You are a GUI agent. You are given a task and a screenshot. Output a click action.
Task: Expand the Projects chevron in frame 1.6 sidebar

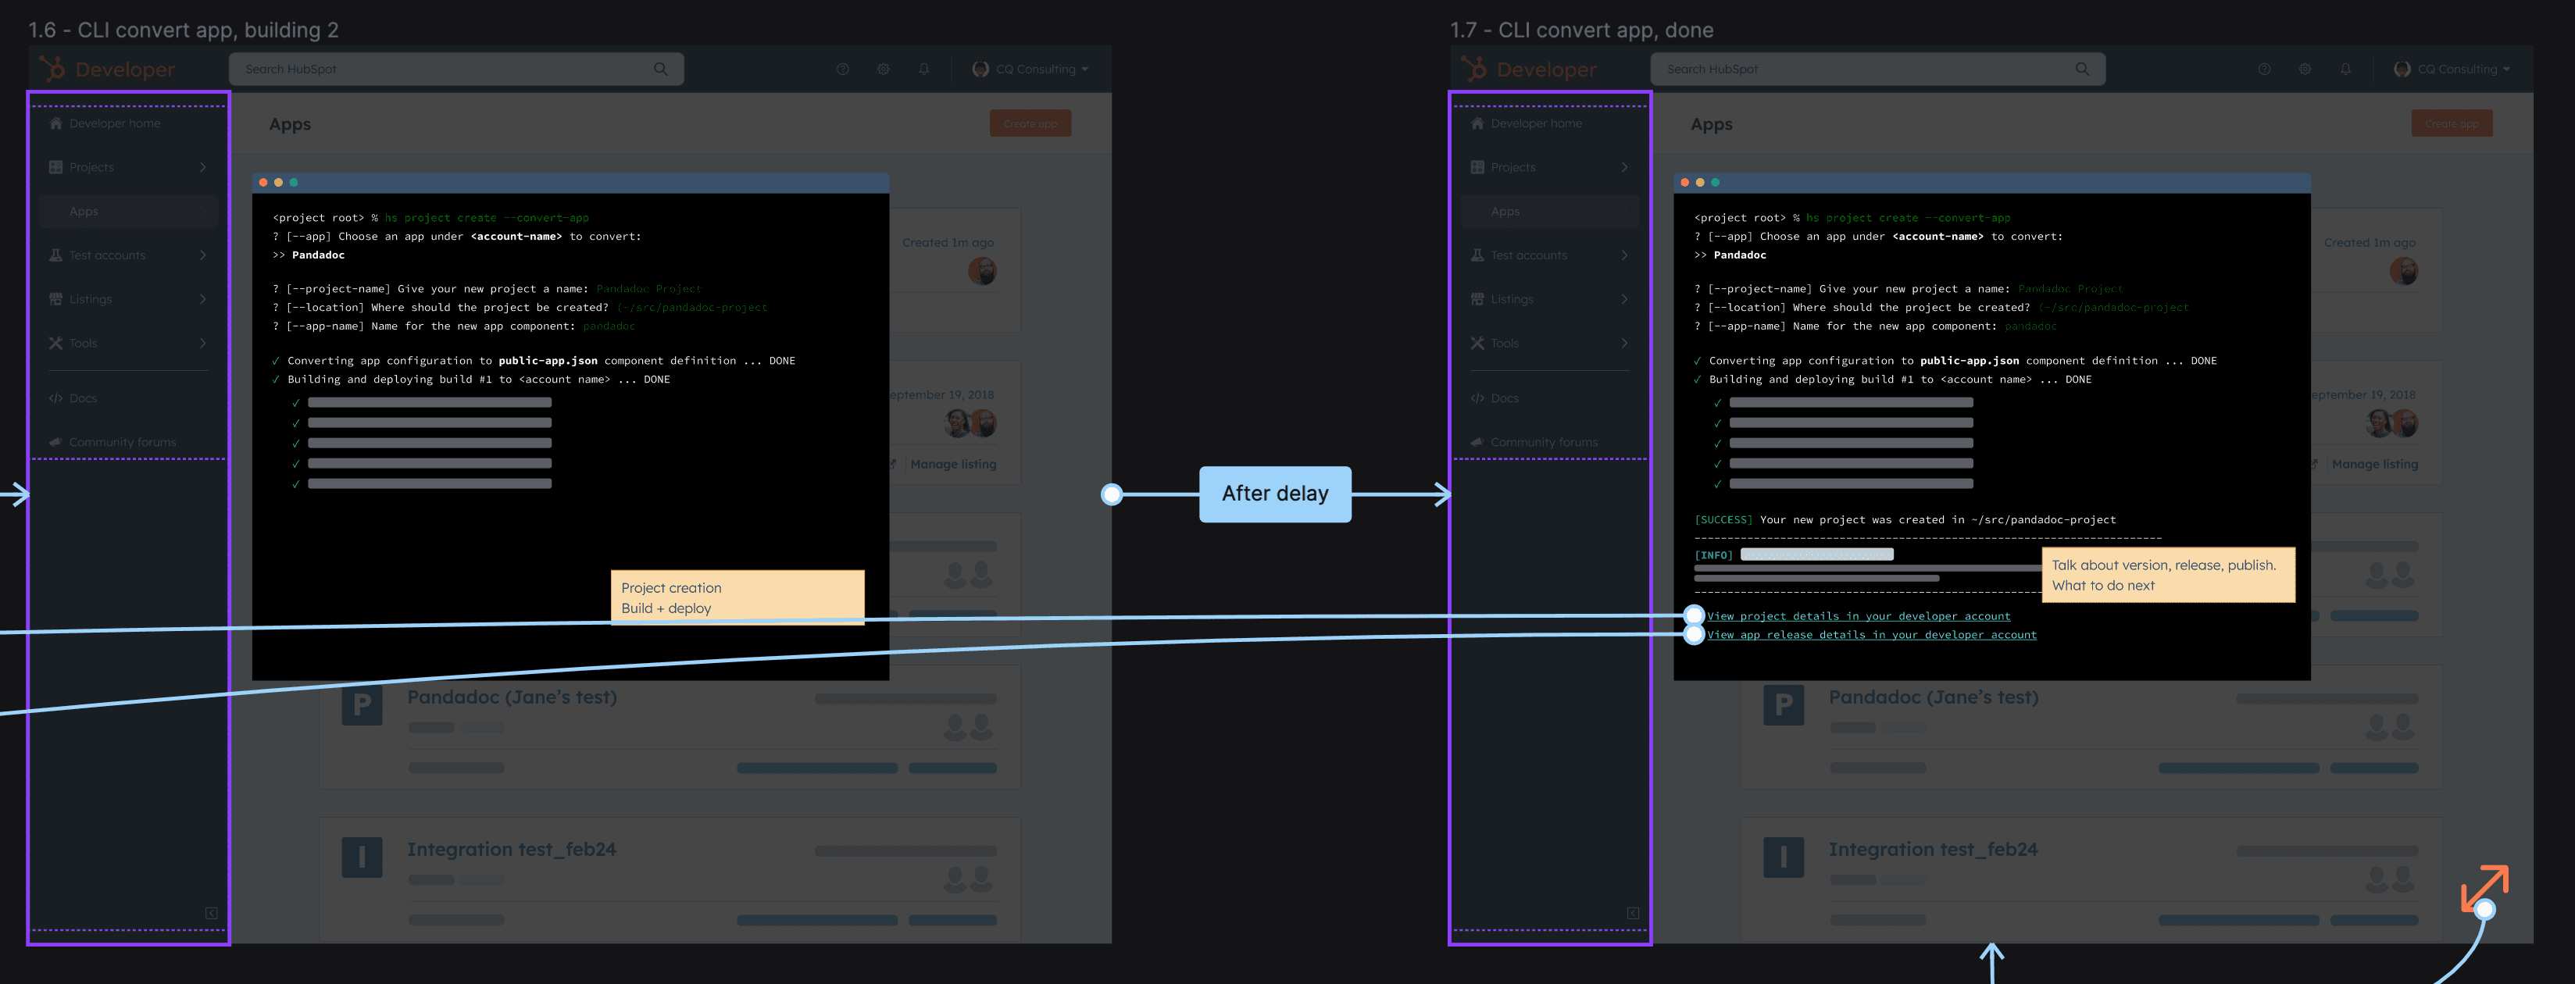(203, 168)
